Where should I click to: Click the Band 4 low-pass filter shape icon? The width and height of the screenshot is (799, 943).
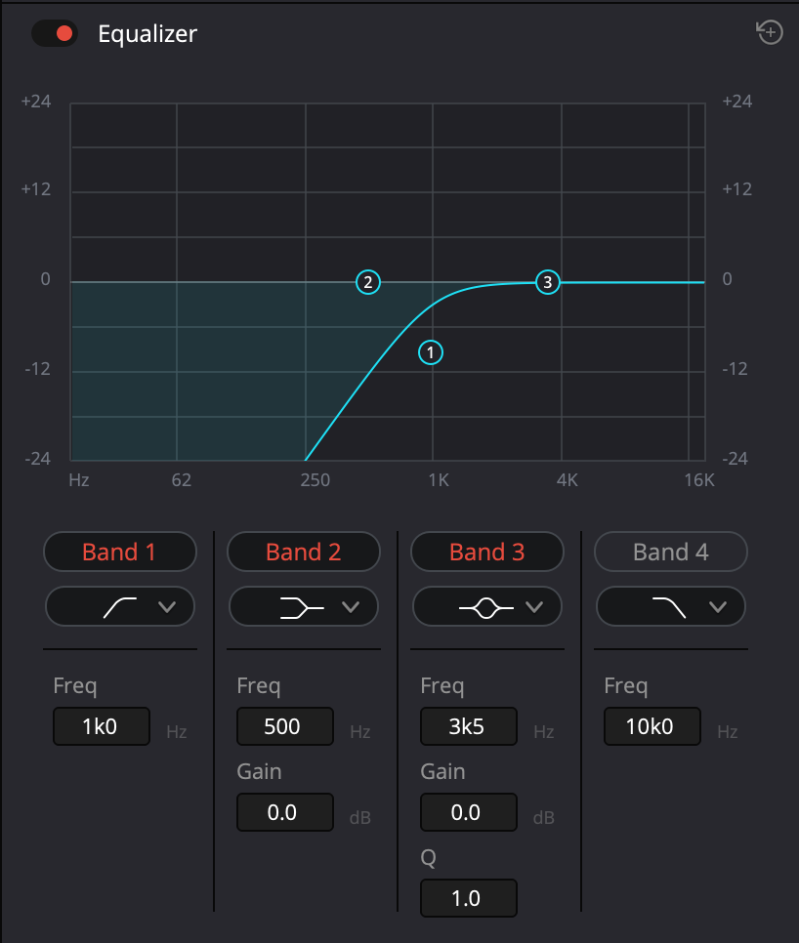point(669,607)
